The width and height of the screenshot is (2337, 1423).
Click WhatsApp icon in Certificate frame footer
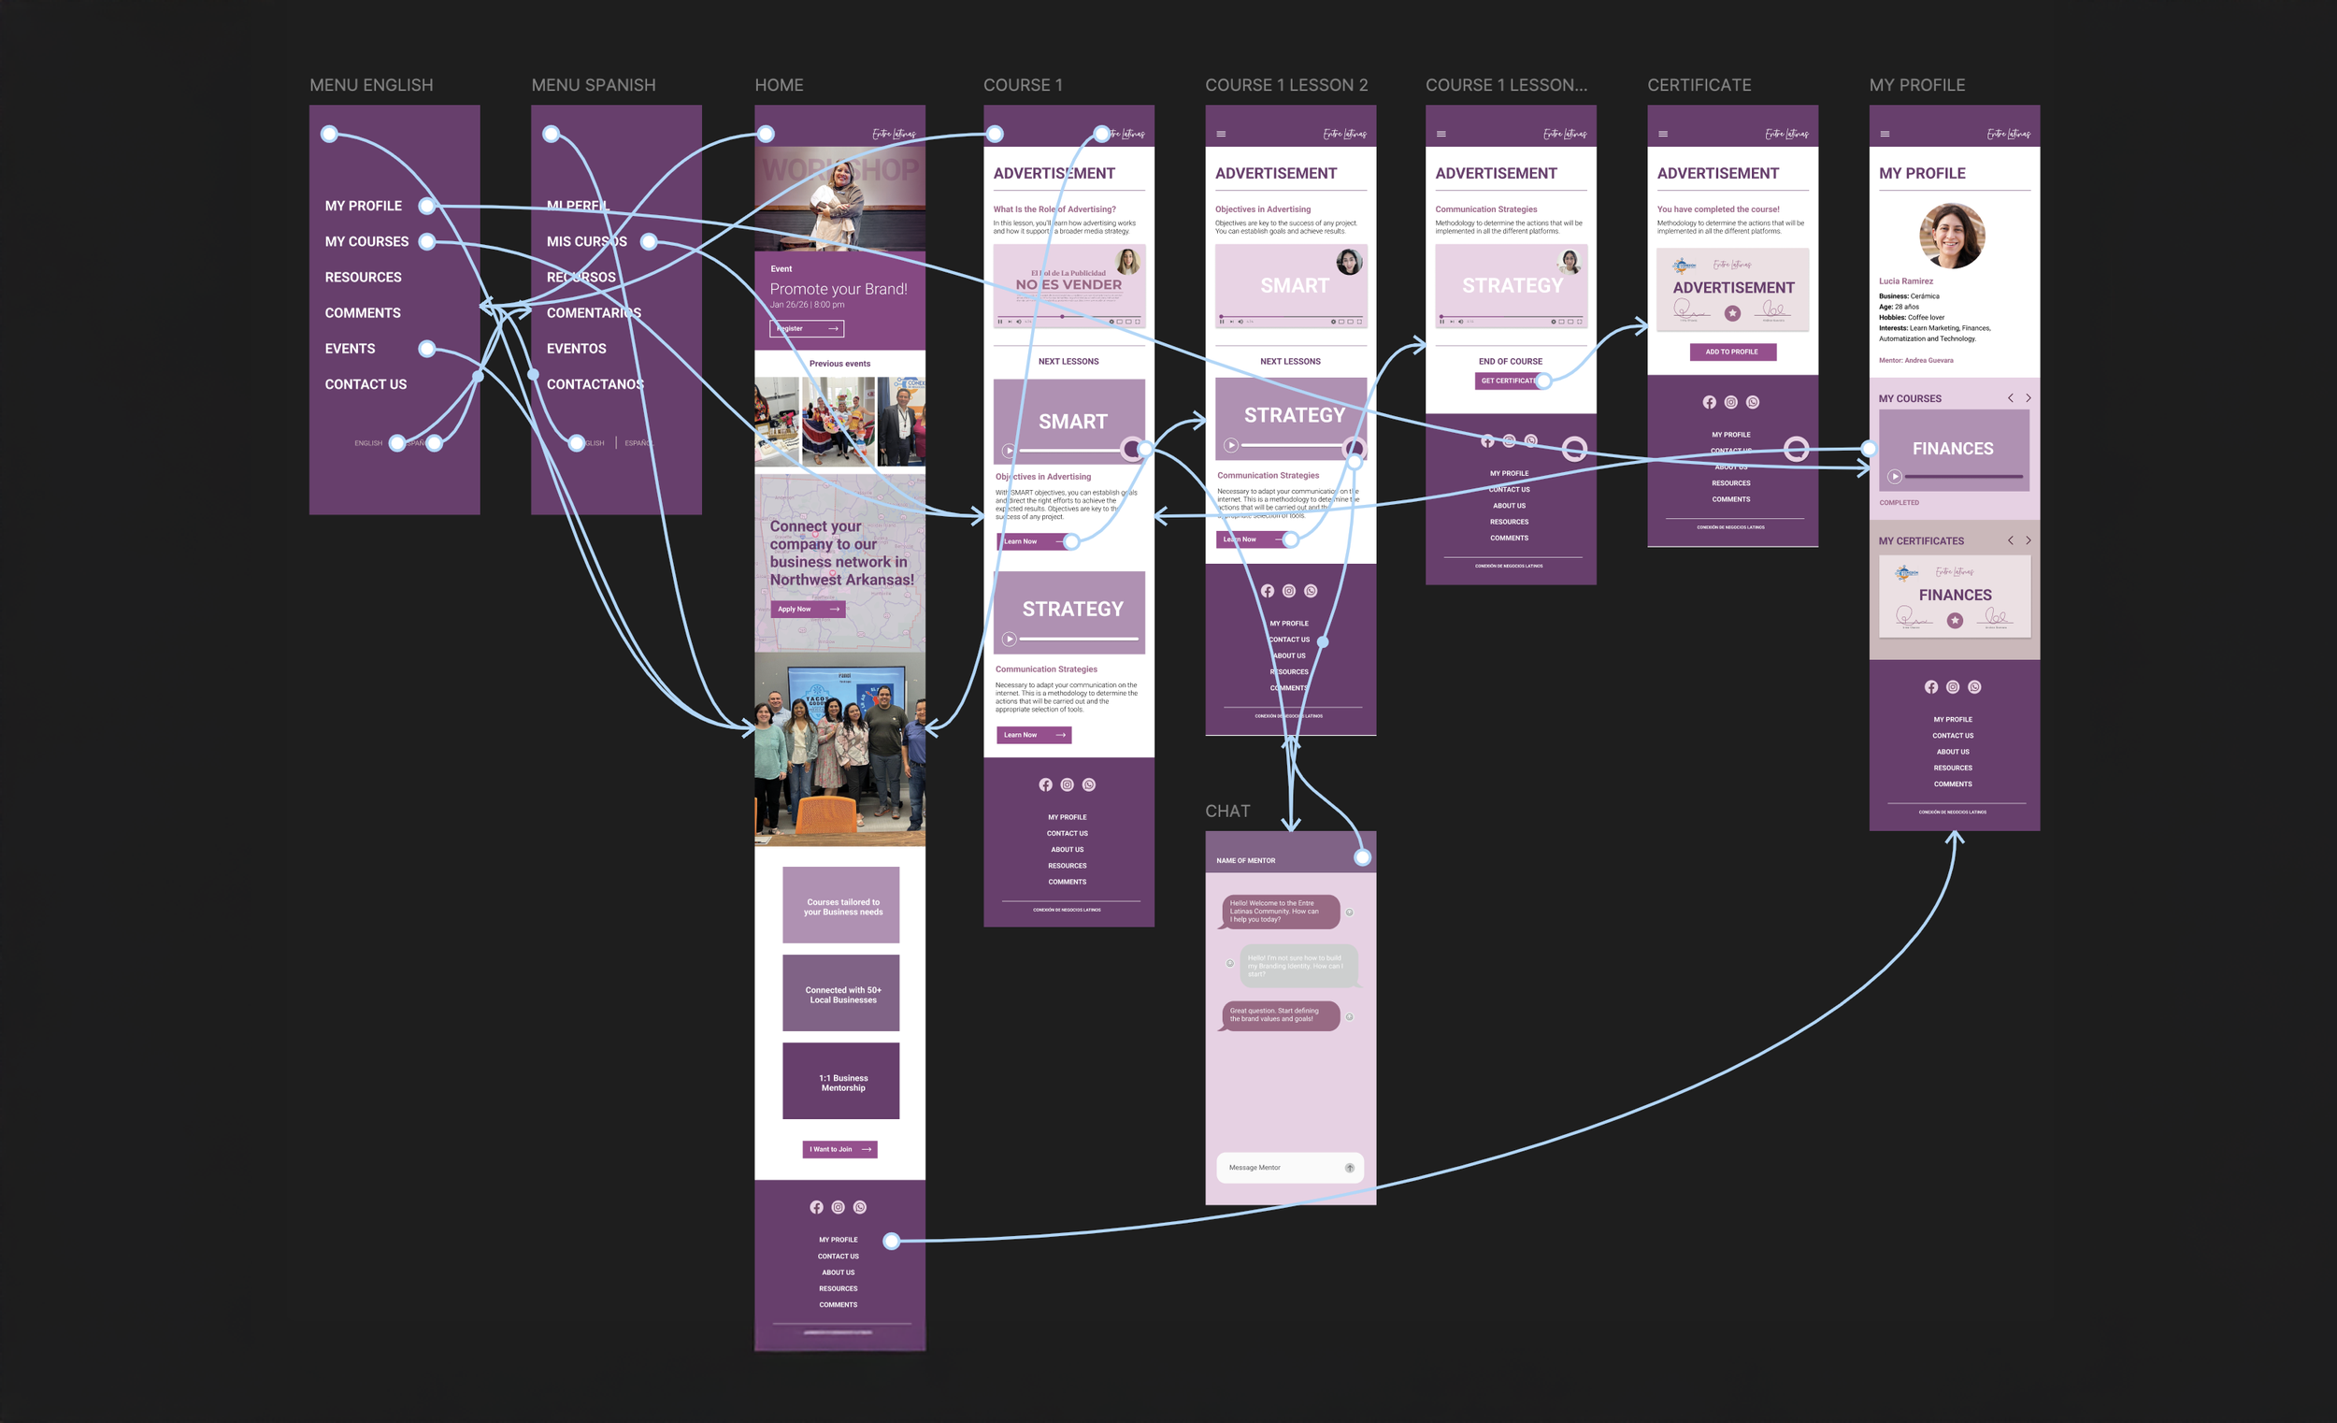coord(1753,402)
